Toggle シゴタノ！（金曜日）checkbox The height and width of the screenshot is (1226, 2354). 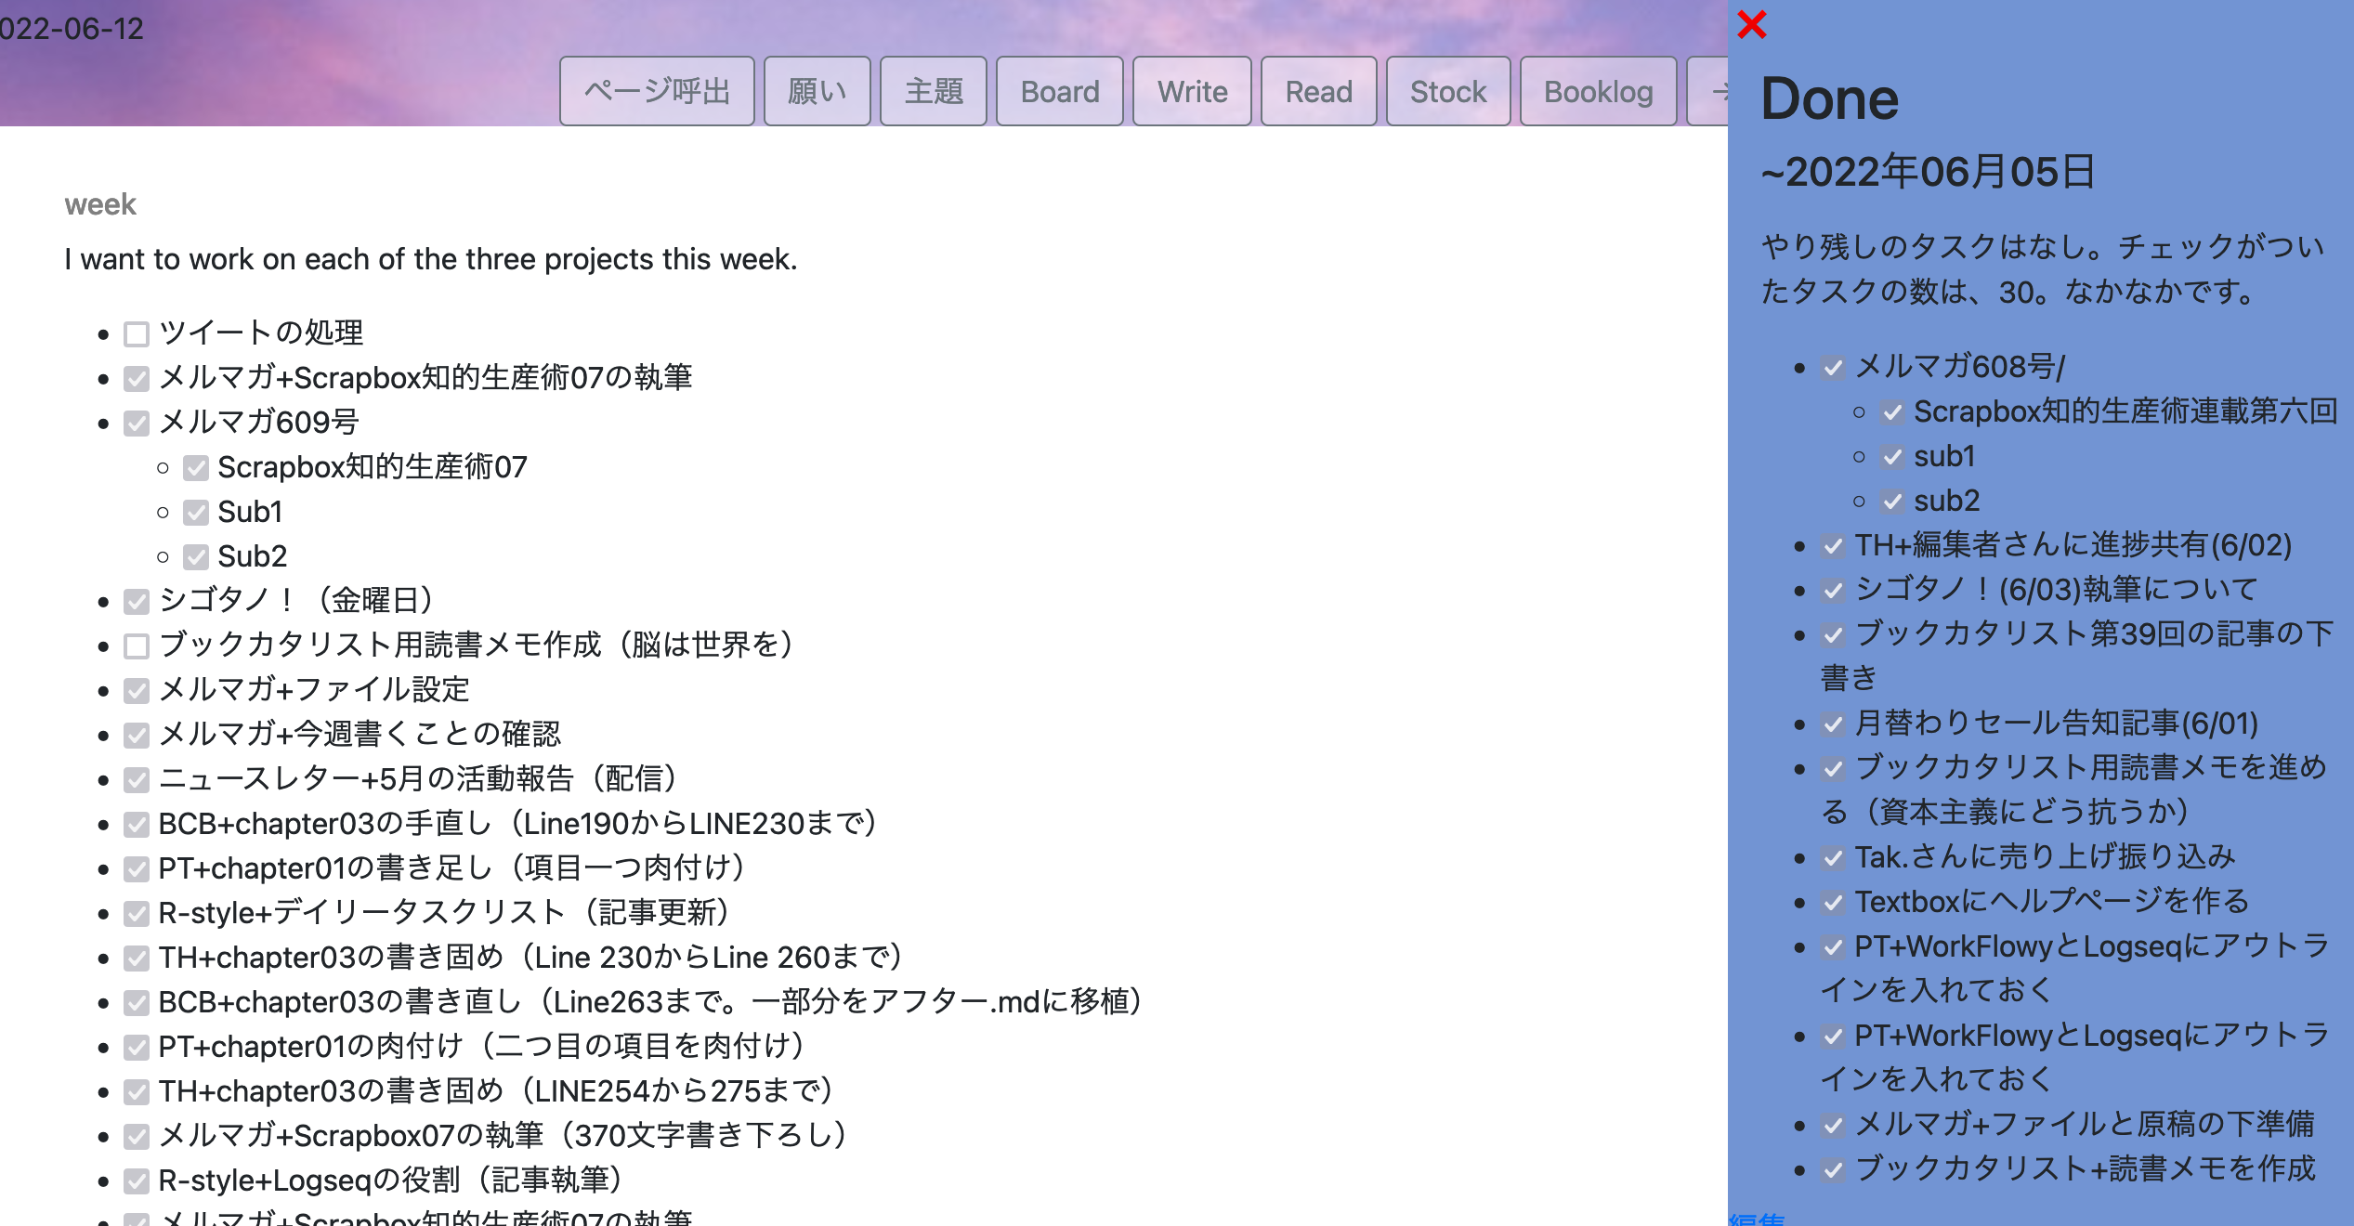point(137,601)
